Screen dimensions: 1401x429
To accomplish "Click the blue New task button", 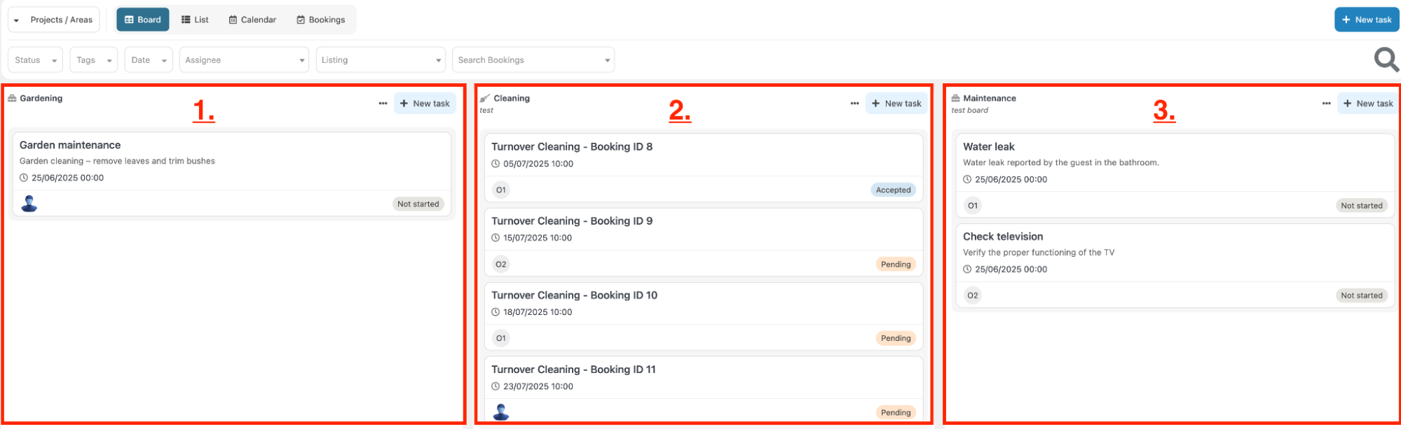I will pyautogui.click(x=1367, y=20).
